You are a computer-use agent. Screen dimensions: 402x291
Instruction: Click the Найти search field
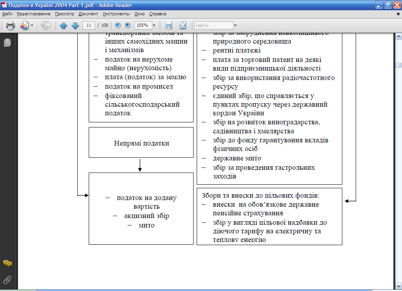214,25
